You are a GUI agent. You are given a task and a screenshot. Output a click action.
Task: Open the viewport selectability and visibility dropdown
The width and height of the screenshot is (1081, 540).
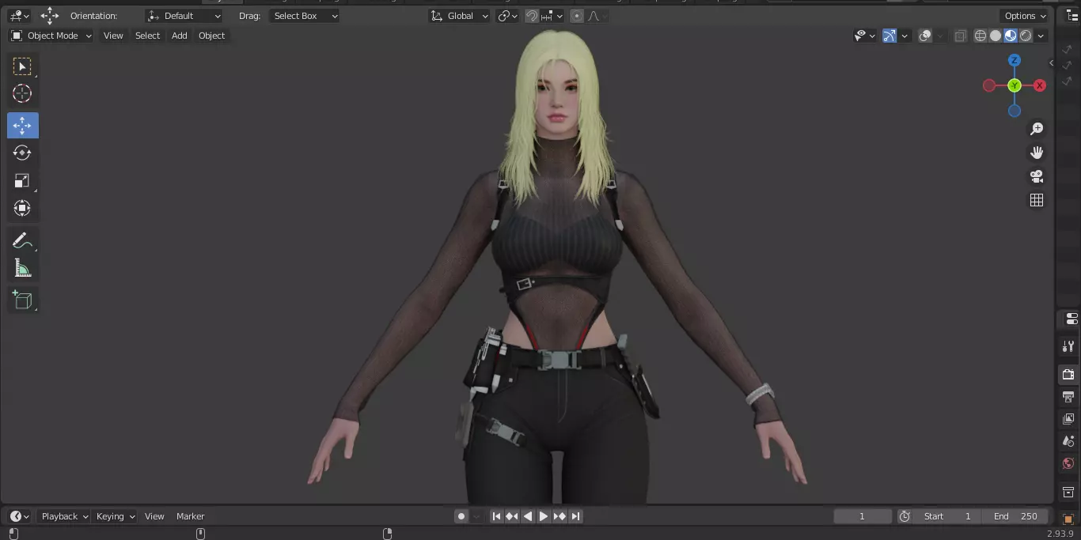(865, 36)
